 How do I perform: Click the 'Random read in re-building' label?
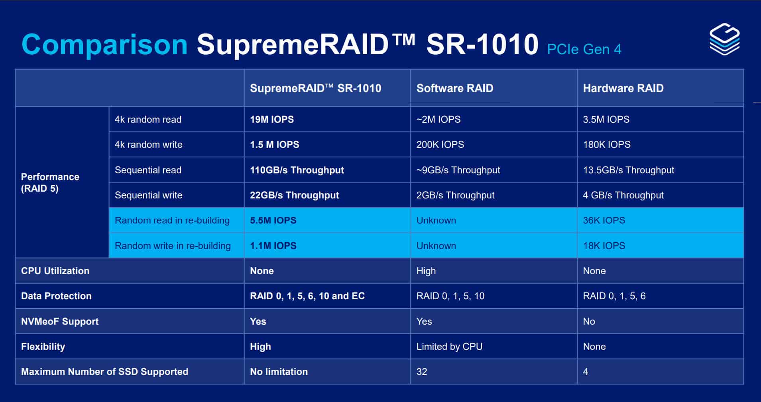point(172,220)
